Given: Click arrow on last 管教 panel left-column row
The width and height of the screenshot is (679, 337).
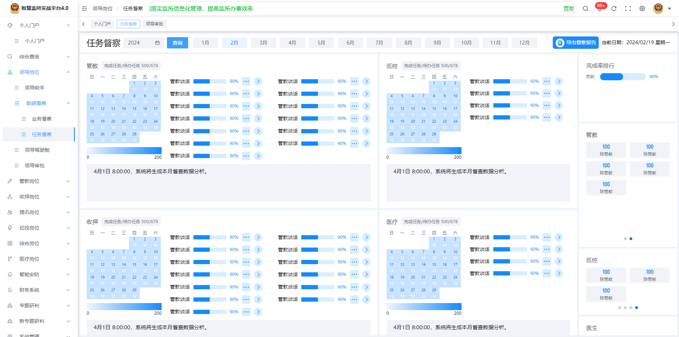Looking at the screenshot, I should (258, 156).
